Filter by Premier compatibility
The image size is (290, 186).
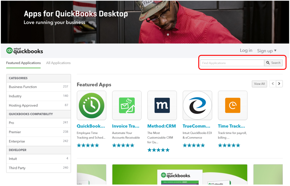point(38,132)
